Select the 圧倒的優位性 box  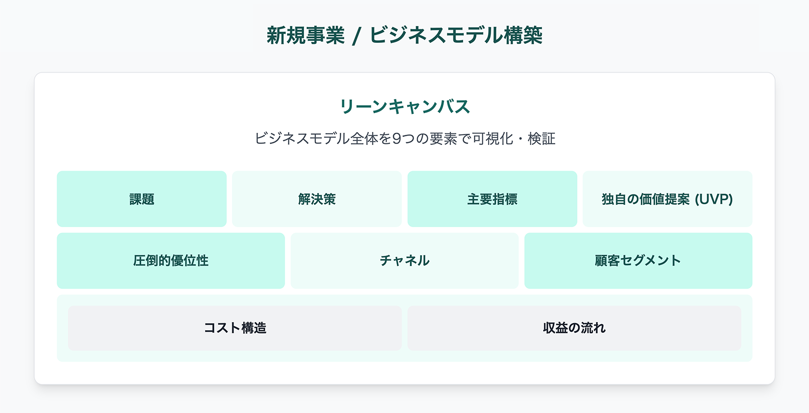[170, 261]
